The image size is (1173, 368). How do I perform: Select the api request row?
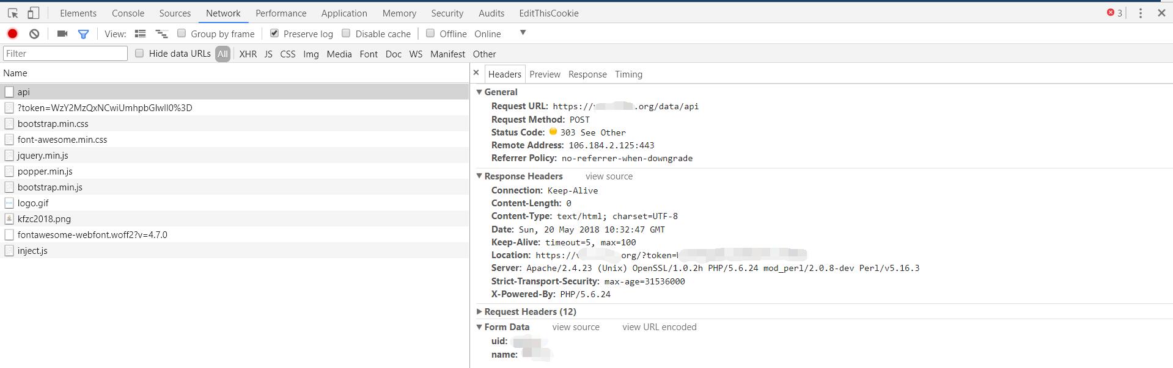[x=235, y=92]
